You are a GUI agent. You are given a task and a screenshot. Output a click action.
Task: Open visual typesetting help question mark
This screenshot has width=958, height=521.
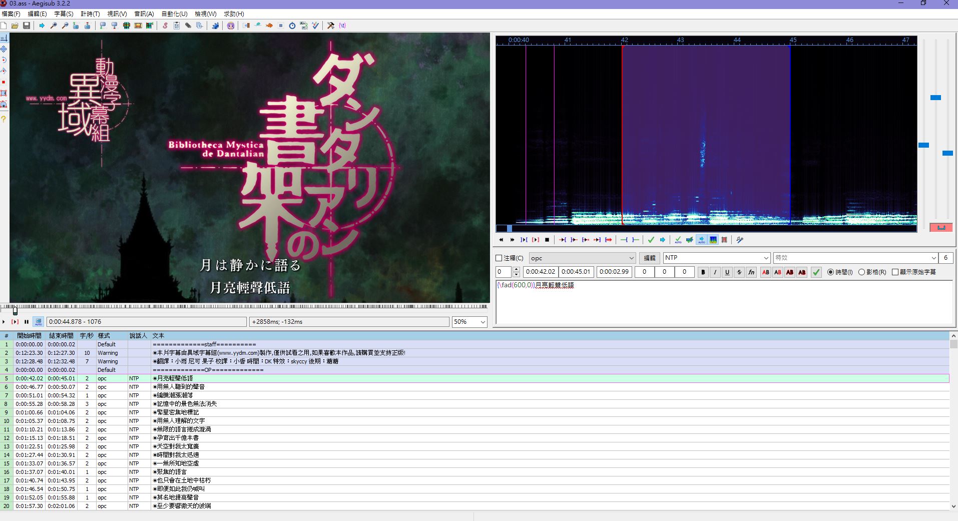tap(4, 119)
